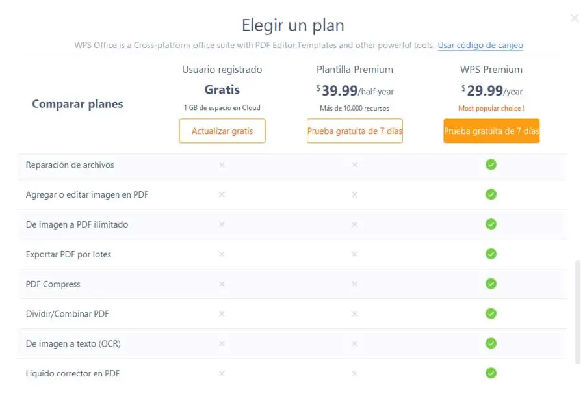585x396 pixels.
Task: Click green check for De imagen a PDF ilimitado
Action: pos(491,224)
